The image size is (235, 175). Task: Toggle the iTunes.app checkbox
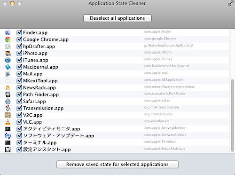point(19,60)
